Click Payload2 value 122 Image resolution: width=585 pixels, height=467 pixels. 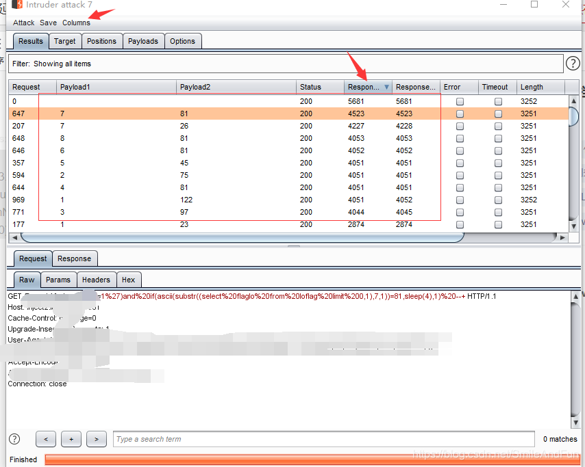[x=186, y=200]
